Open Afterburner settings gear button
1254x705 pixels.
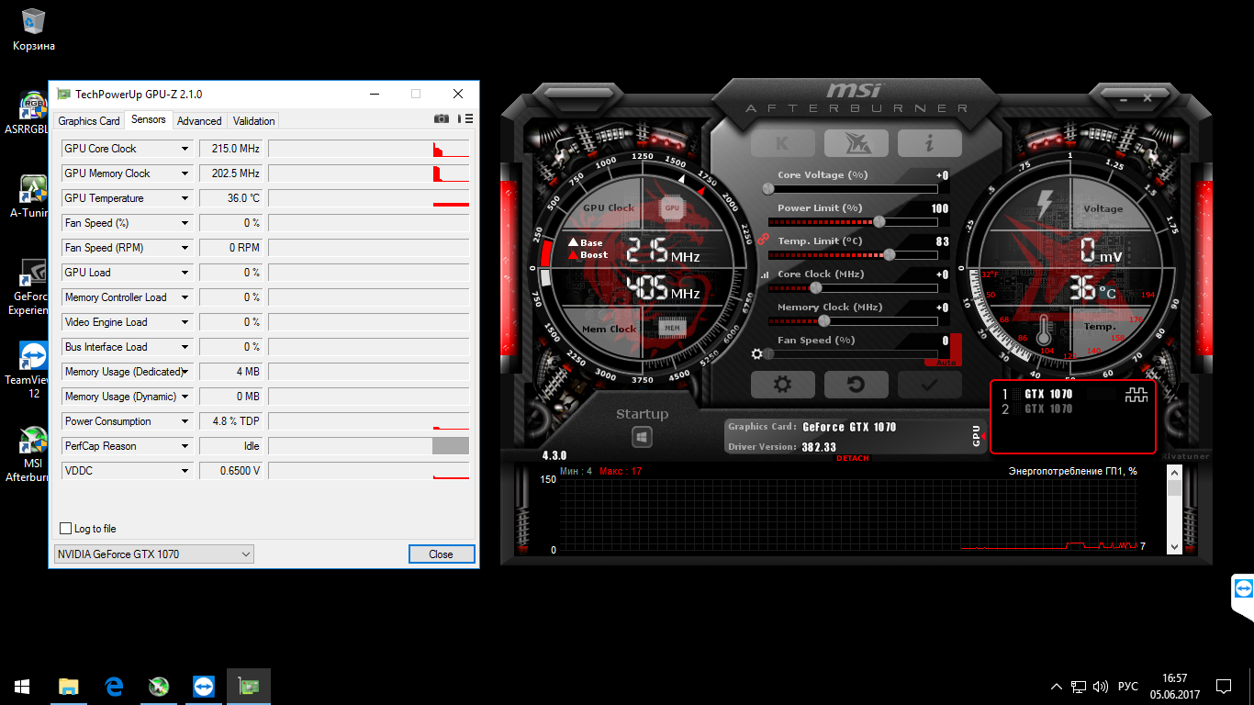(x=782, y=385)
